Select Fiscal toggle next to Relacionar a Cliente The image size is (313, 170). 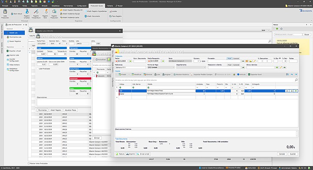click(x=230, y=65)
